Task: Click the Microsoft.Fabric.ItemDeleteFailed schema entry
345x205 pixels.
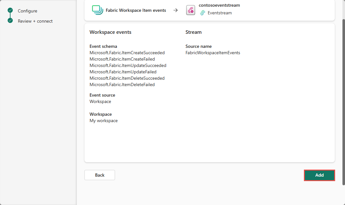Action: [122, 84]
